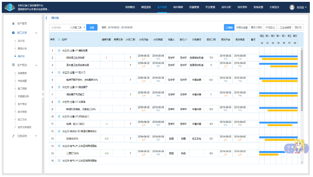Open the 大屏显示 top menu

[x=274, y=7]
